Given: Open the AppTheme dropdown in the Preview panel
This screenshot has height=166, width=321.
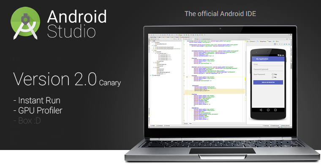Looking at the screenshot, I should (263, 41).
